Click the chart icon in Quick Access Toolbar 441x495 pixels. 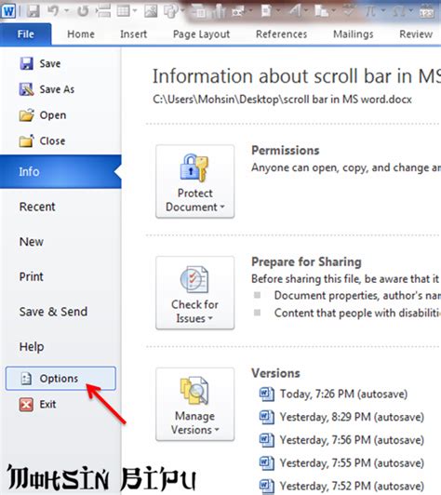pyautogui.click(x=219, y=12)
